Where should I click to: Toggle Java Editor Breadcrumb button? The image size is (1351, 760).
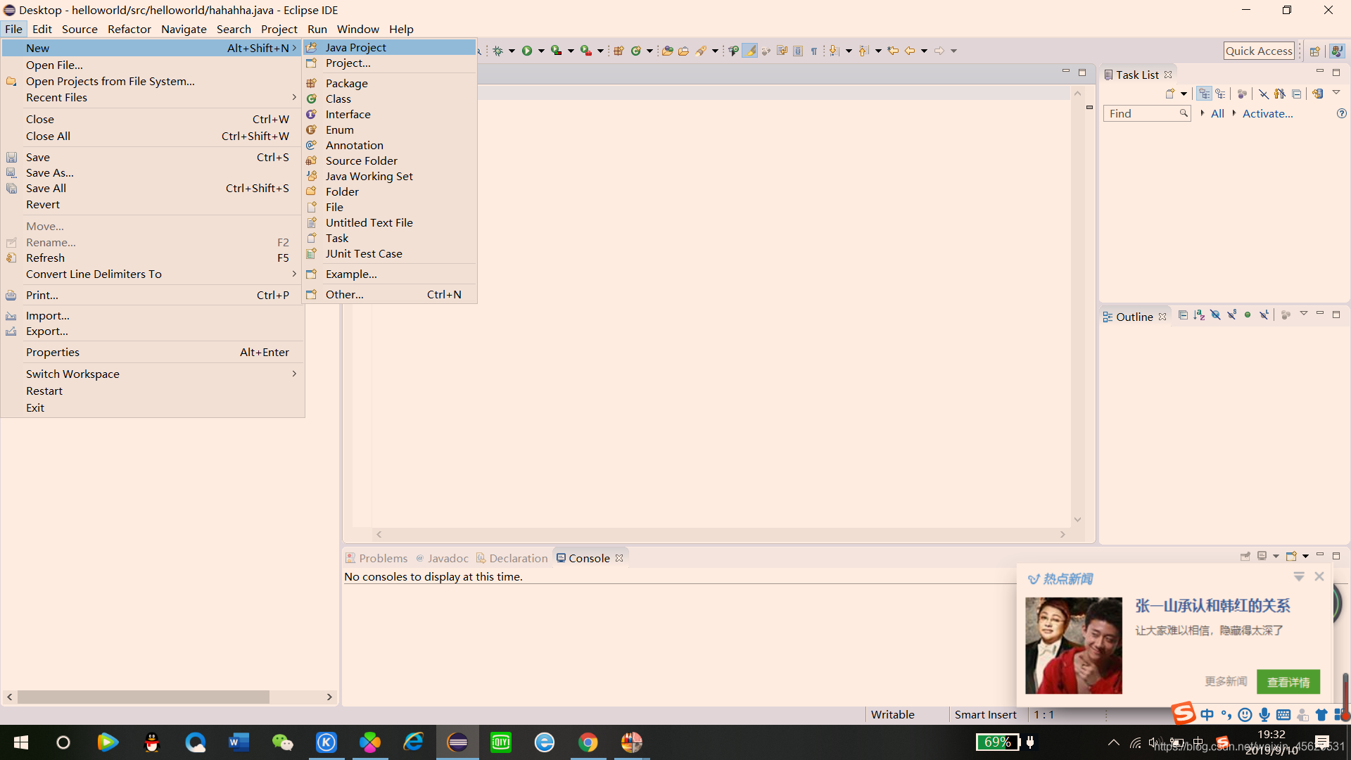(x=733, y=51)
